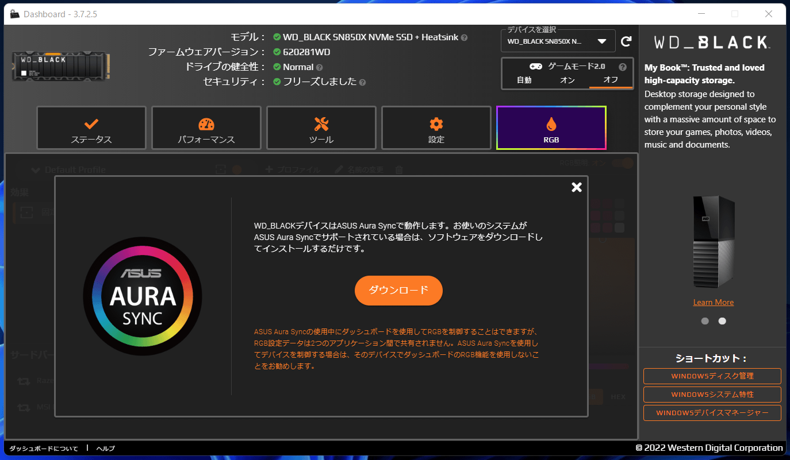Click help icon beside フリーズしました
Image resolution: width=790 pixels, height=460 pixels.
pyautogui.click(x=362, y=82)
